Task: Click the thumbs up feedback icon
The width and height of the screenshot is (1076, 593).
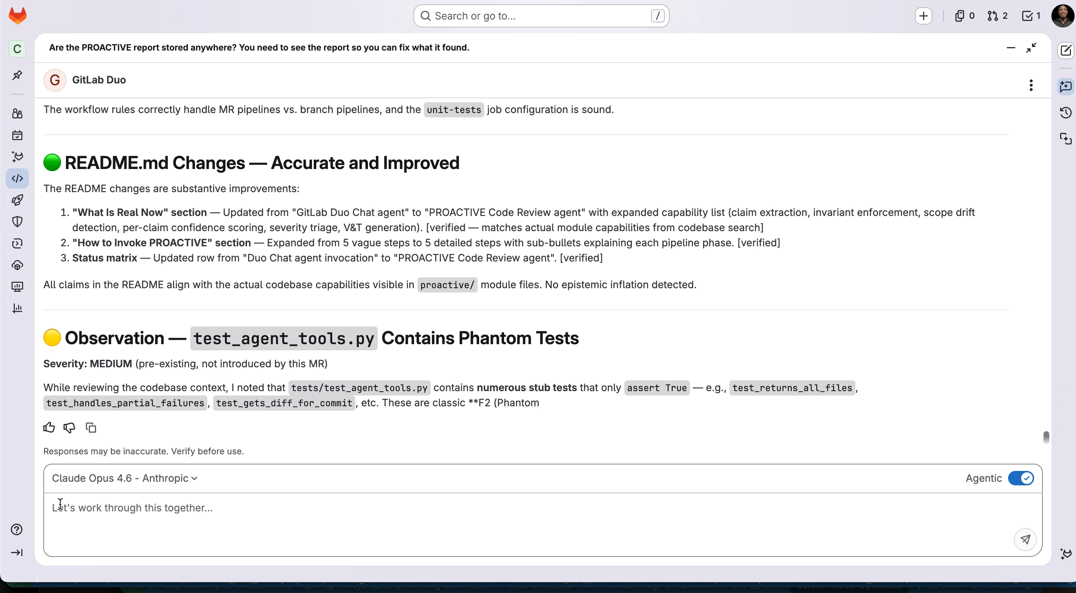Action: pyautogui.click(x=49, y=428)
